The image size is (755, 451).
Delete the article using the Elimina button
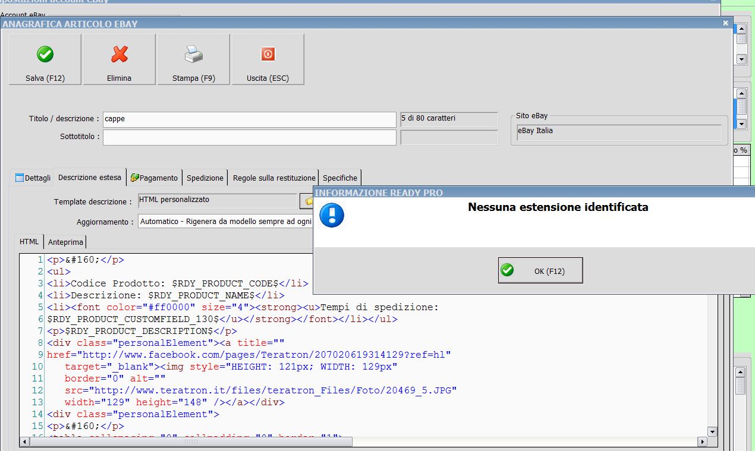tap(119, 59)
